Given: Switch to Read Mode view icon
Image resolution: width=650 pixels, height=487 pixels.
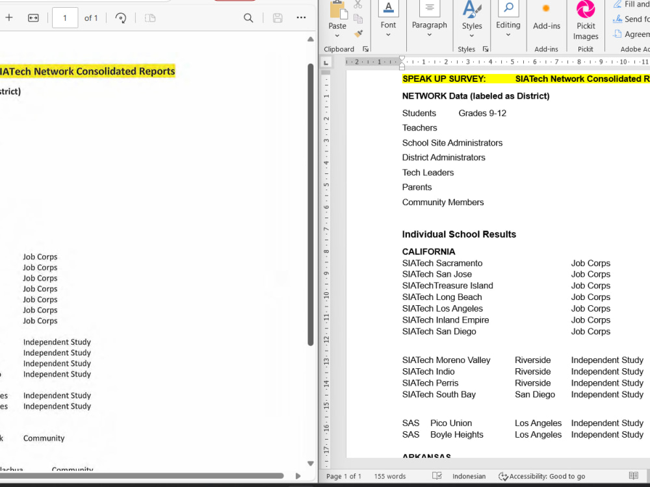Looking at the screenshot, I should click(633, 476).
